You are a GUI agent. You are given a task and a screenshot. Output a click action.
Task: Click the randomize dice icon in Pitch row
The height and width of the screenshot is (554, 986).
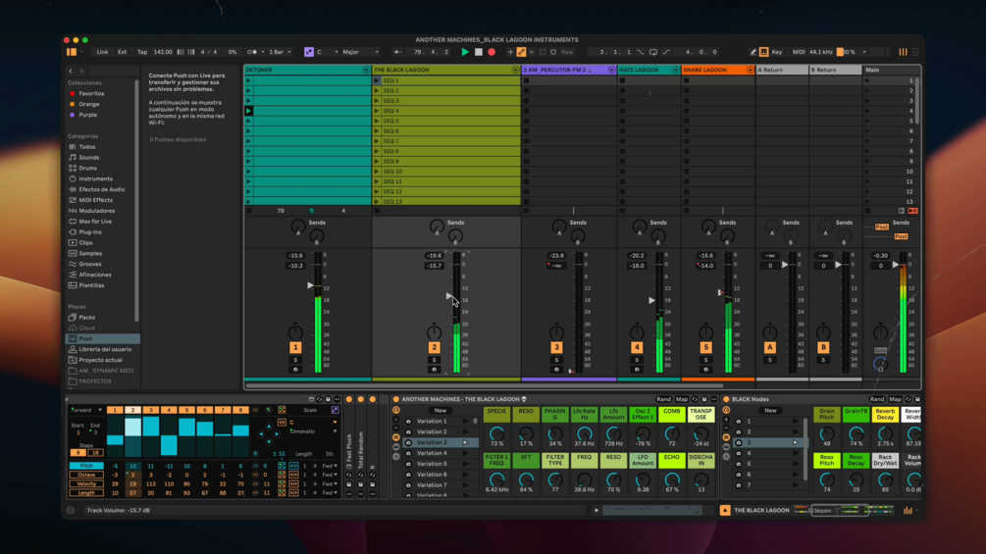click(x=282, y=466)
